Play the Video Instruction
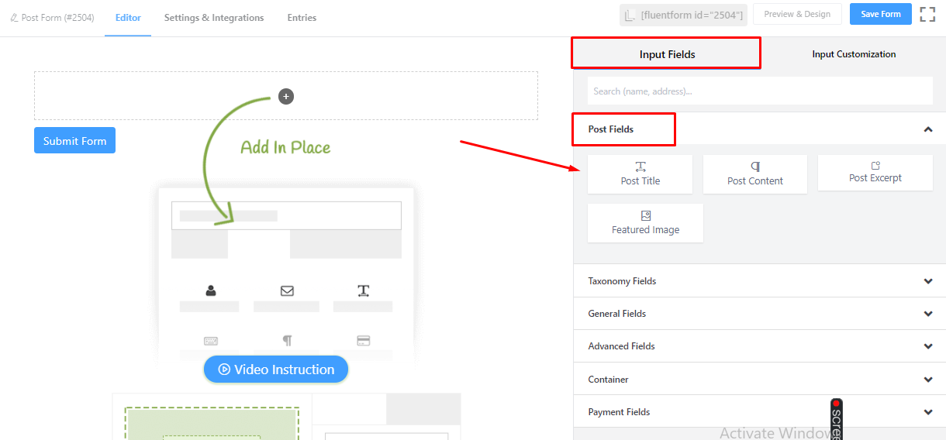 pyautogui.click(x=276, y=370)
